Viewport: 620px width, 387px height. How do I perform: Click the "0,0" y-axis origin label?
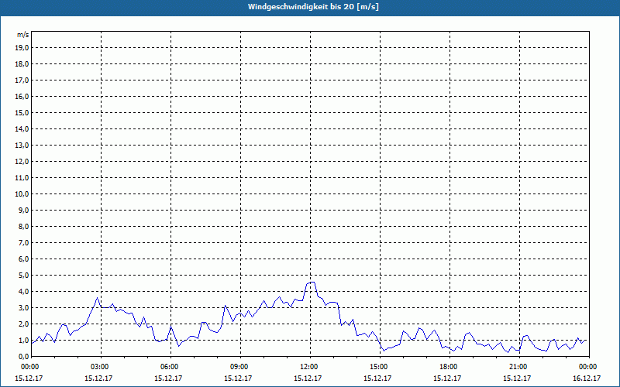23,357
